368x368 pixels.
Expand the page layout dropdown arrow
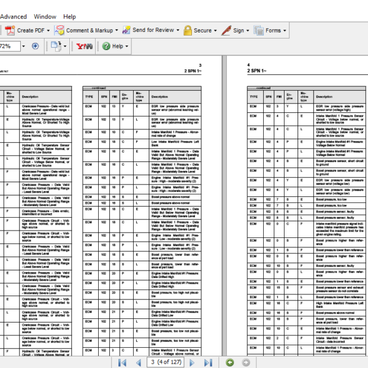click(65, 46)
